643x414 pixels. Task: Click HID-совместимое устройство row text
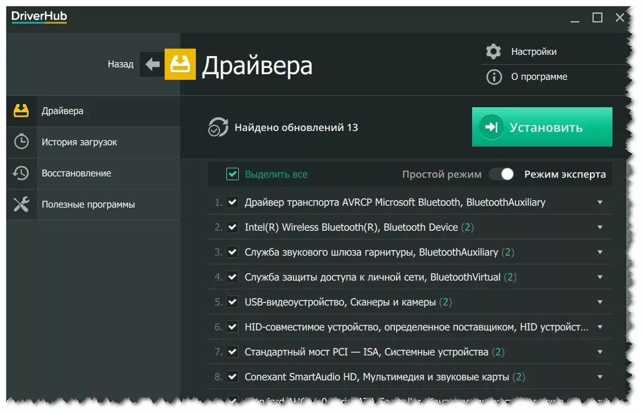click(x=416, y=327)
